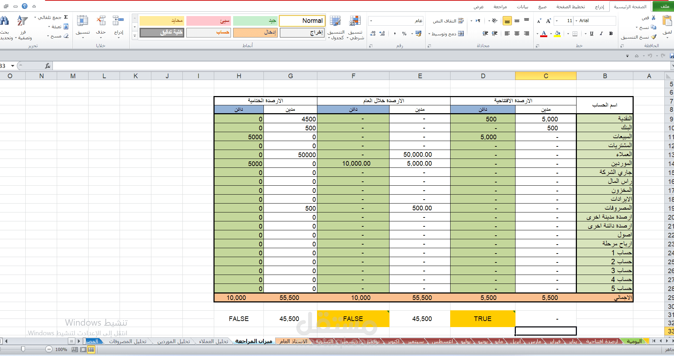Apply comma style number format
Viewport: 674px width, 356px height.
pos(394,34)
